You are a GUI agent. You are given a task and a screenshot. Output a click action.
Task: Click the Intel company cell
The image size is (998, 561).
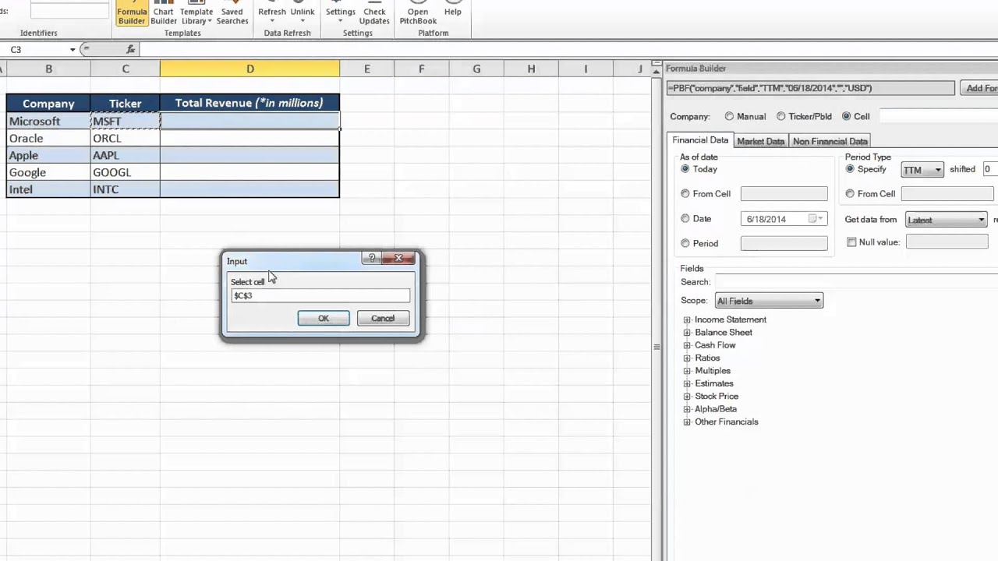(48, 189)
